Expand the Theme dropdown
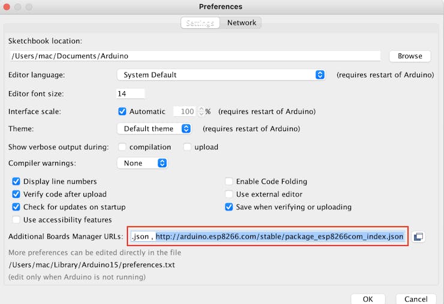Image resolution: width=444 pixels, height=304 pixels. pyautogui.click(x=154, y=129)
